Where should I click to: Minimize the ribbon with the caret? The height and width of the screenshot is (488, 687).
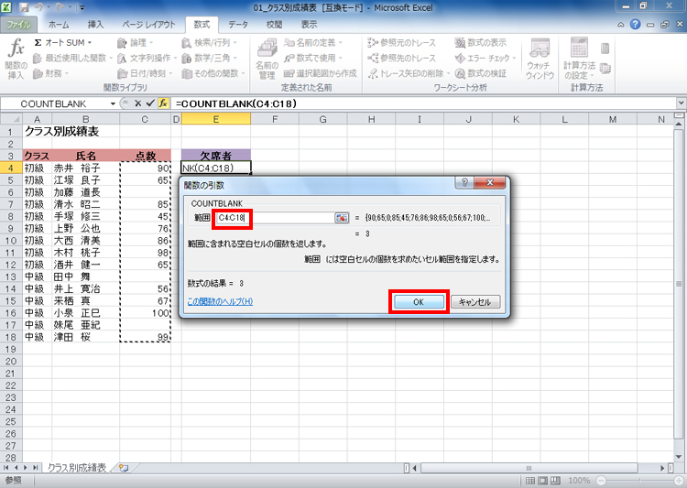click(x=621, y=25)
